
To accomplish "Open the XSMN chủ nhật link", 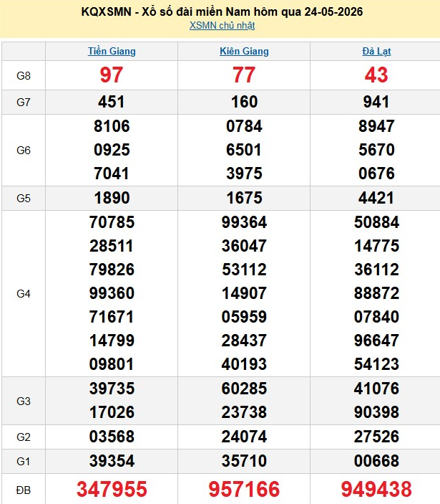I will point(222,25).
